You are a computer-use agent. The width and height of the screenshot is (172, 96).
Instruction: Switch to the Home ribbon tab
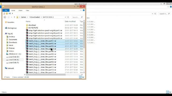click(13, 10)
